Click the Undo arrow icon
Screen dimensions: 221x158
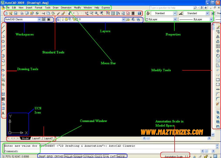(x=70, y=13)
